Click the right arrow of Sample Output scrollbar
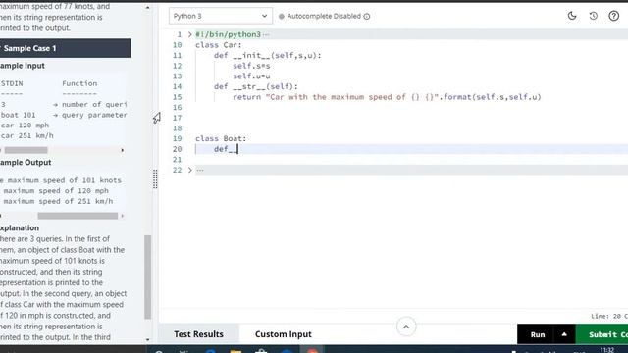This screenshot has height=353, width=628. coord(122,216)
